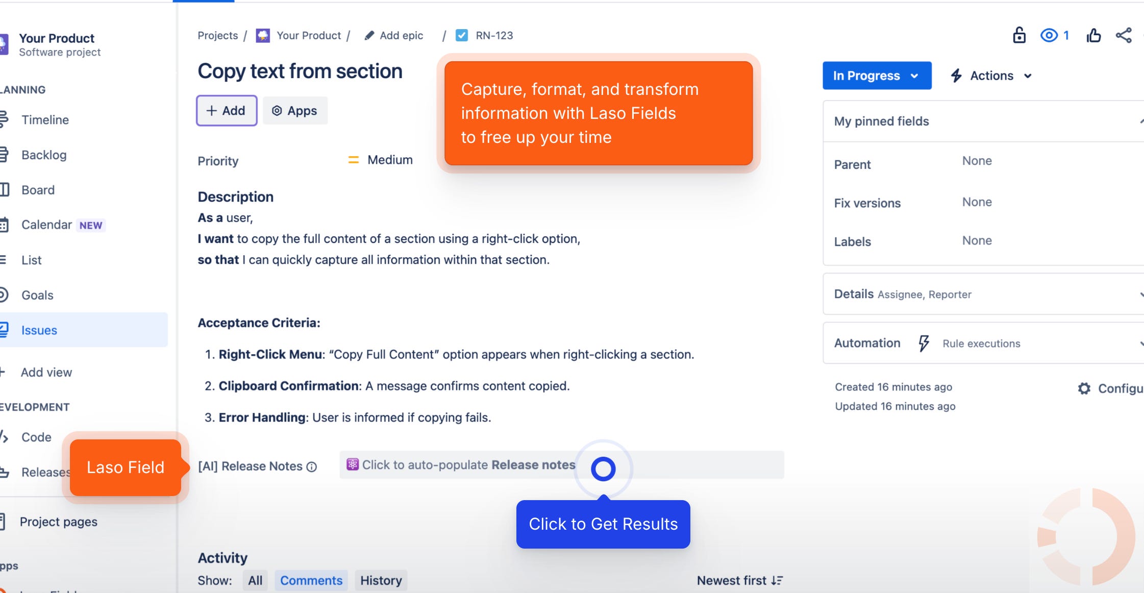The height and width of the screenshot is (593, 1144).
Task: Click the share issue icon
Action: point(1123,35)
